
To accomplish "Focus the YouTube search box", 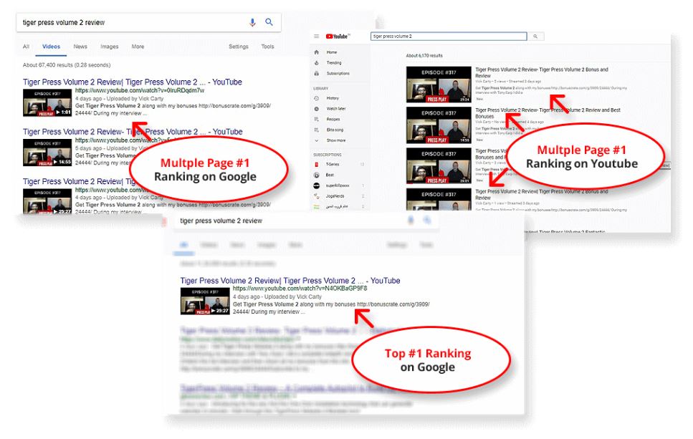I will 449,37.
